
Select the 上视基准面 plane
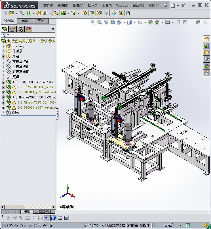[x=21, y=67]
